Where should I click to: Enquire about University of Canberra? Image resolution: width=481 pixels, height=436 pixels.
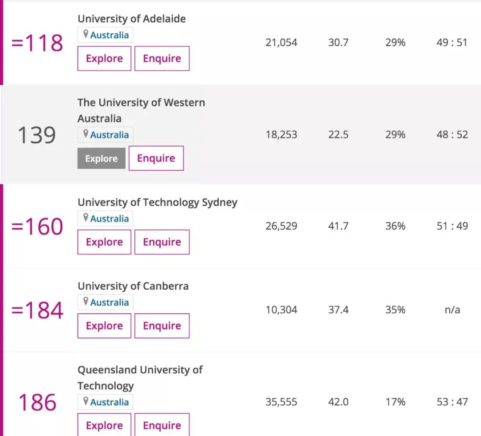pos(162,326)
